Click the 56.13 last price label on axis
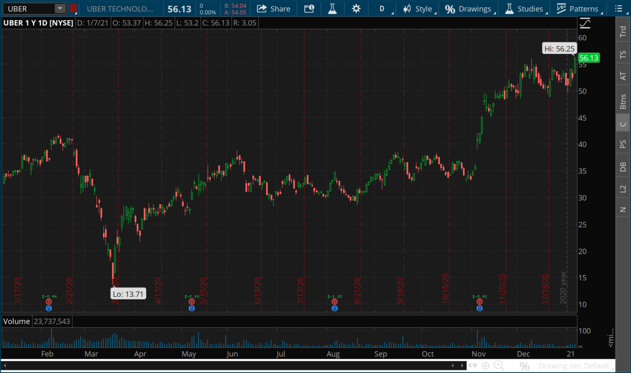 point(588,58)
